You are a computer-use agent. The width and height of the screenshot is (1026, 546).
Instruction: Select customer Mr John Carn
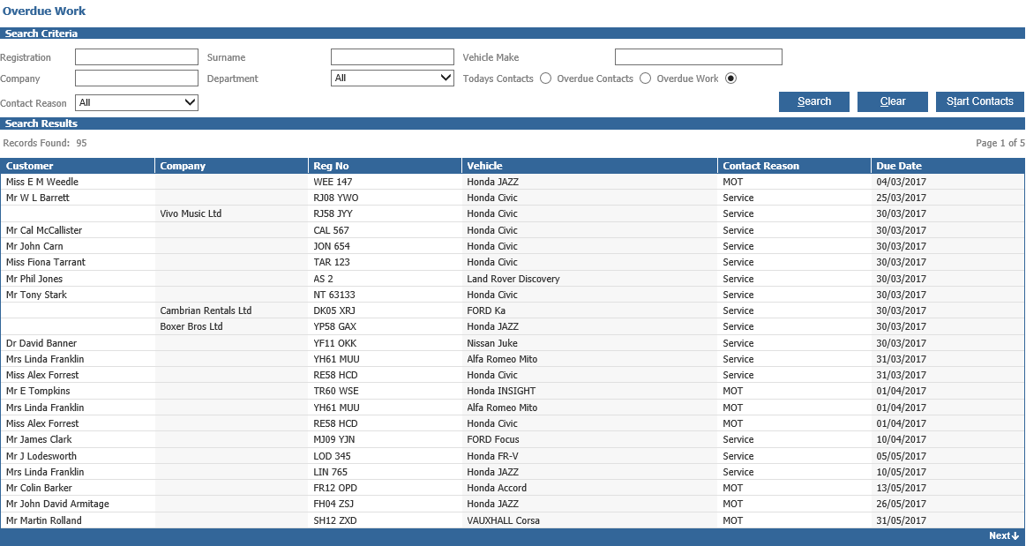(34, 246)
